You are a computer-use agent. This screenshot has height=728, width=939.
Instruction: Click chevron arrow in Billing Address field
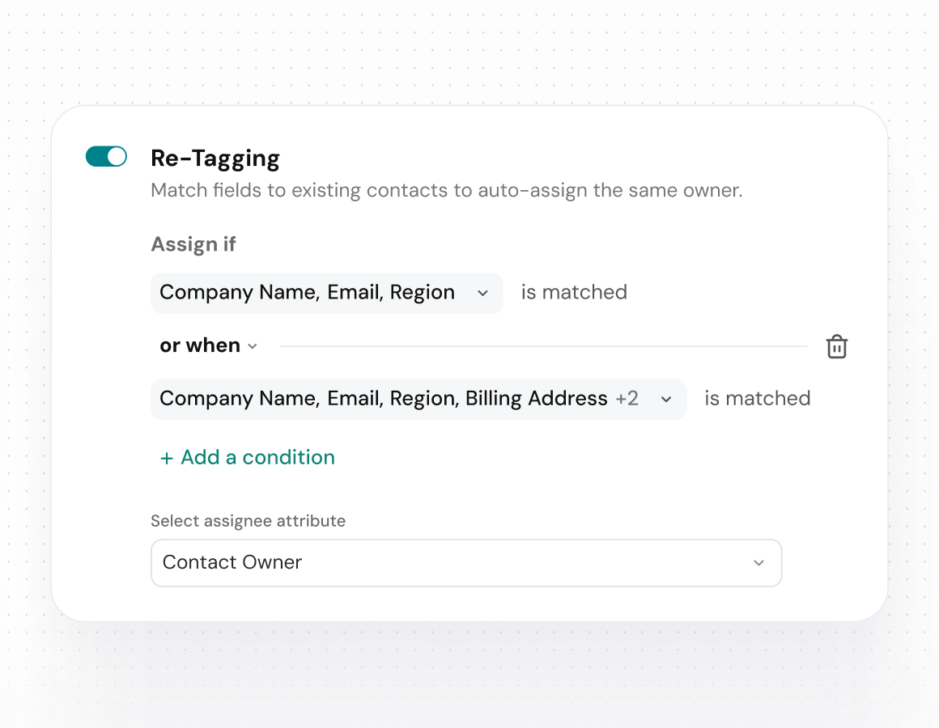tap(666, 400)
